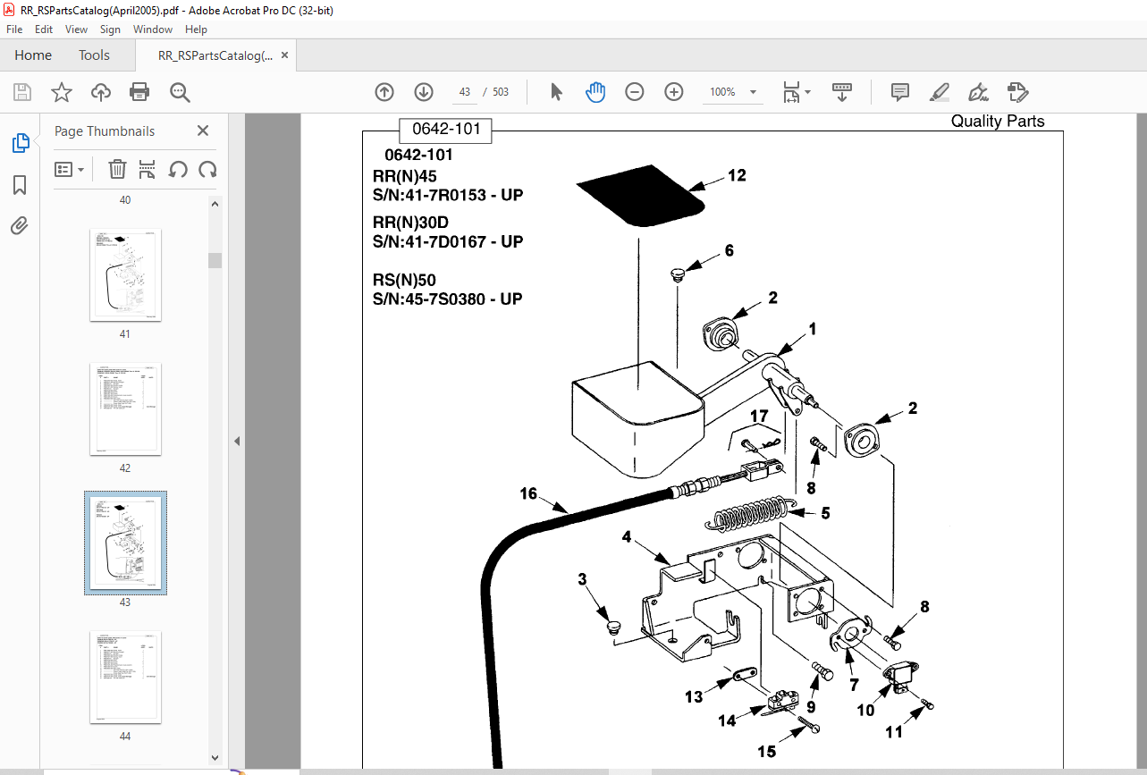Click 'S/N:41-7R0153 - UP' text

448,195
